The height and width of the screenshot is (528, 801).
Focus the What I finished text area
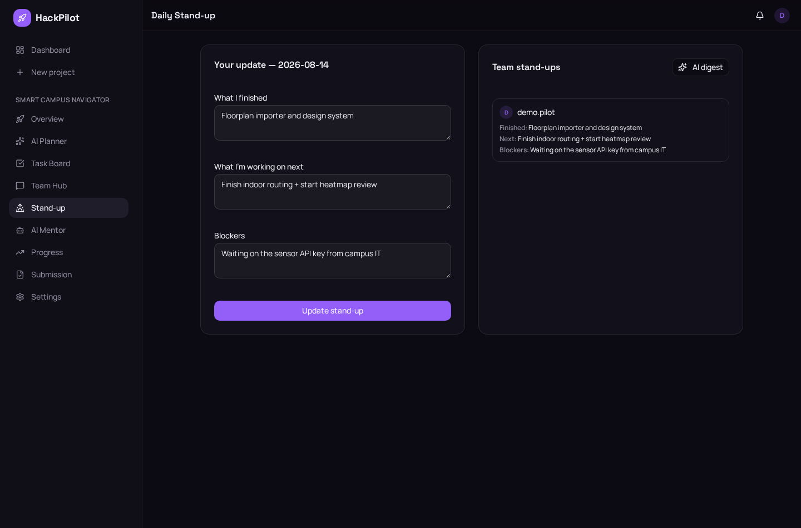click(333, 123)
